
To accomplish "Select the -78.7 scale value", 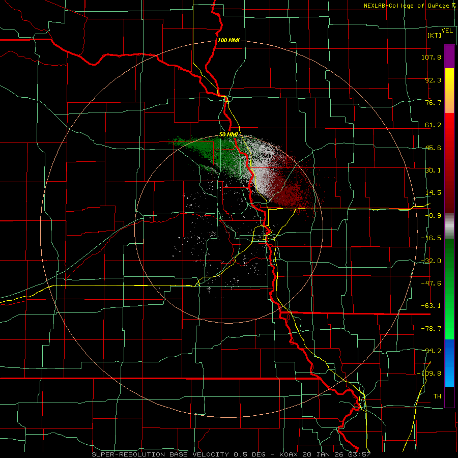I will pos(431,329).
